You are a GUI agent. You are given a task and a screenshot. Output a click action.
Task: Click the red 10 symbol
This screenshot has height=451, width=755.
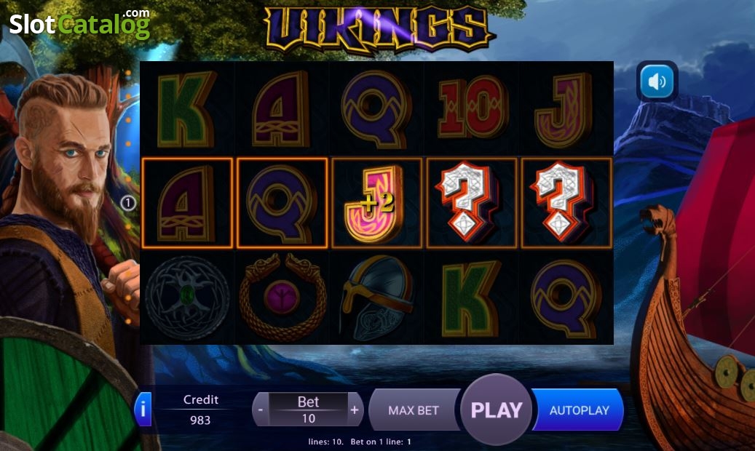point(472,108)
